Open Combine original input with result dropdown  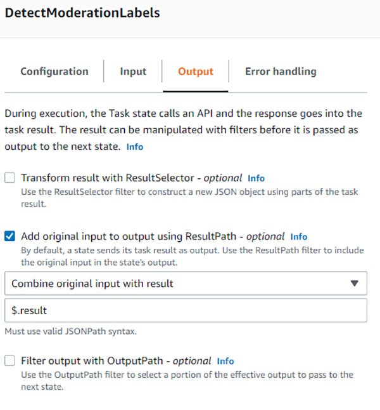[184, 284]
